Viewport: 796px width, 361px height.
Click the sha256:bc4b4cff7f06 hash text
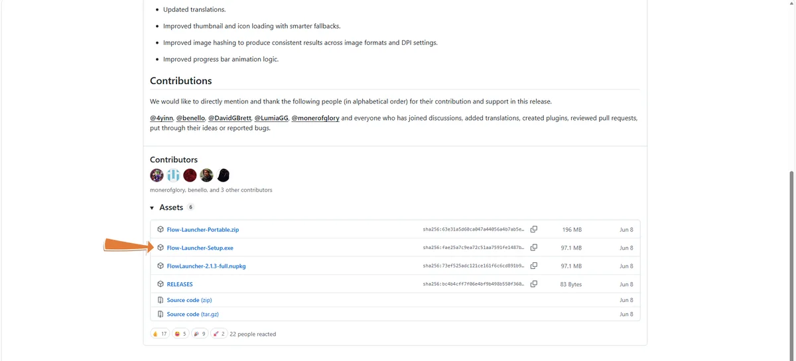[x=474, y=284]
